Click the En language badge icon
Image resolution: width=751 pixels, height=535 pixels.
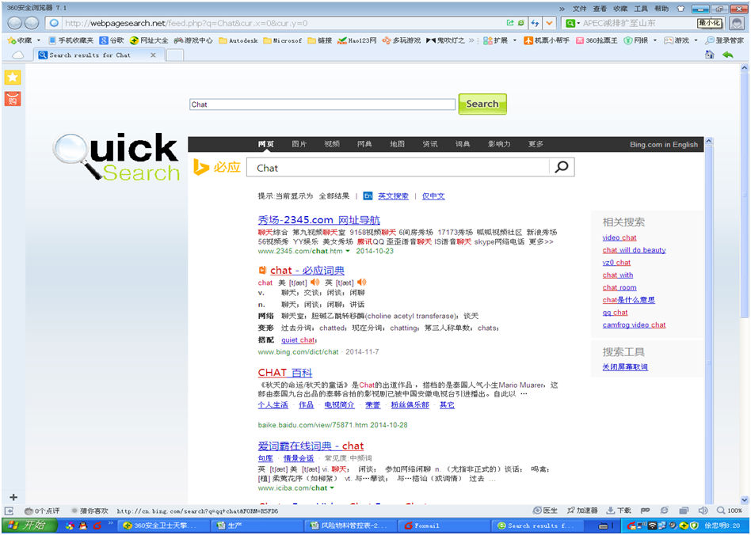click(x=368, y=195)
